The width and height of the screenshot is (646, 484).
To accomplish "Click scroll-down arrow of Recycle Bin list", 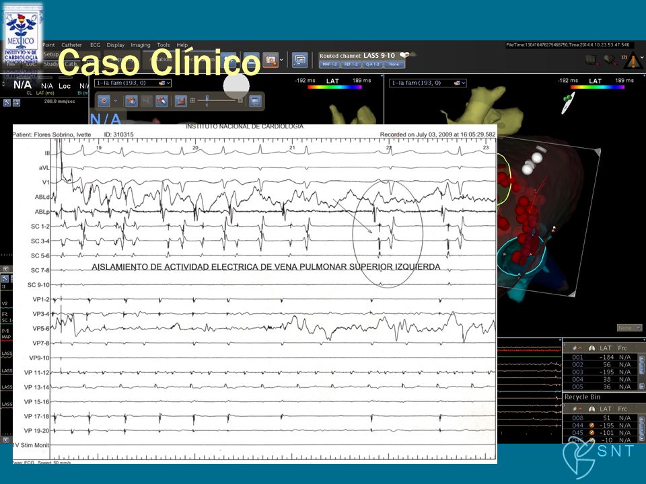I will (641, 440).
